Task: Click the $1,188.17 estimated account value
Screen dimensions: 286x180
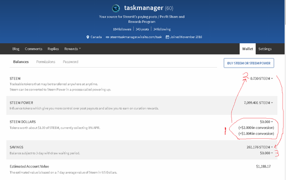Action: pos(263,167)
